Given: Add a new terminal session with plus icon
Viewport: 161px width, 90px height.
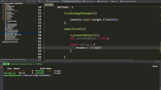Looking at the screenshot, I should click(2, 64).
